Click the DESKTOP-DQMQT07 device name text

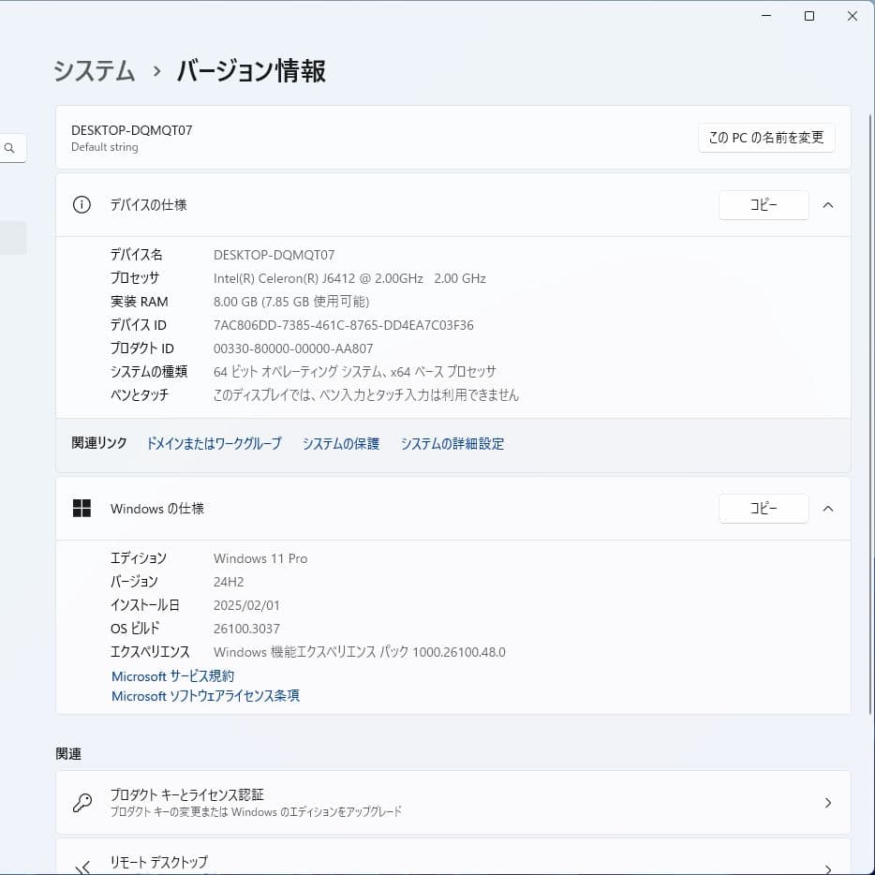click(131, 130)
